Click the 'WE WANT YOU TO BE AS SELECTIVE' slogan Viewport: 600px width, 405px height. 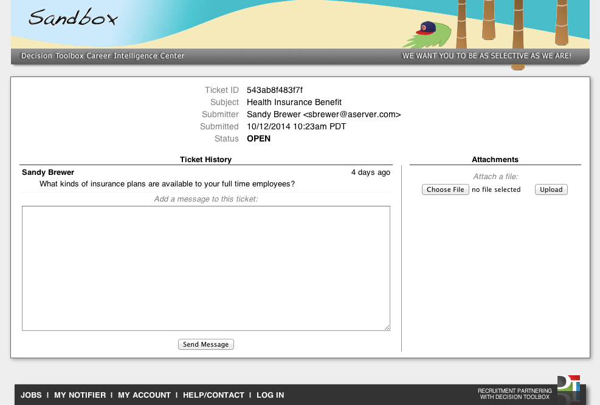(487, 56)
